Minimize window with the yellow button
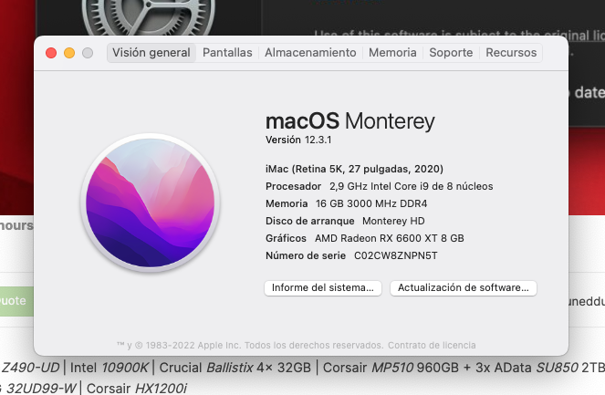 click(69, 53)
